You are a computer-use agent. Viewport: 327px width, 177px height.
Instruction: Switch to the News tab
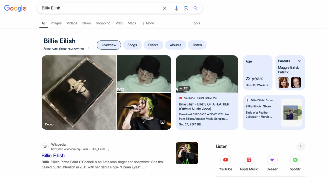87,23
